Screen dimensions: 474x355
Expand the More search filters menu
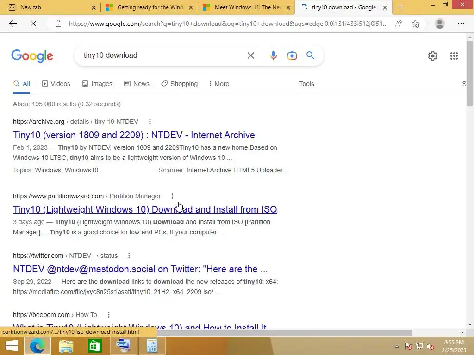click(219, 84)
